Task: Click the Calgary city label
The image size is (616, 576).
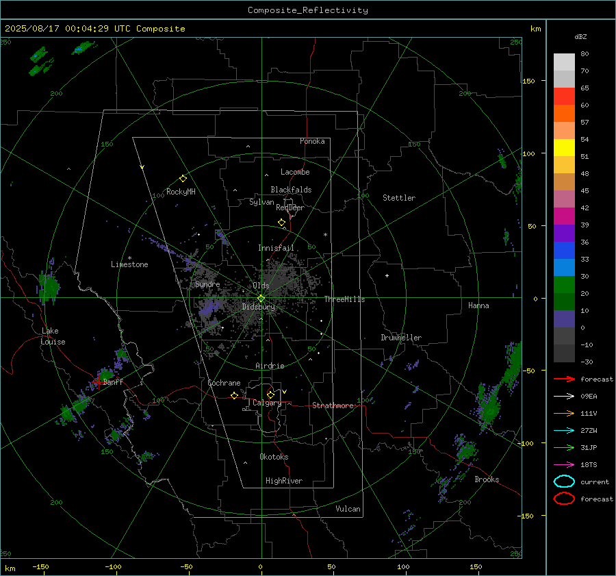Action: [267, 403]
